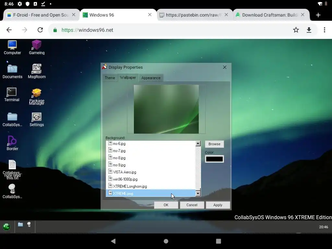
Task: Click Cancel in Display Properties
Action: pyautogui.click(x=192, y=205)
